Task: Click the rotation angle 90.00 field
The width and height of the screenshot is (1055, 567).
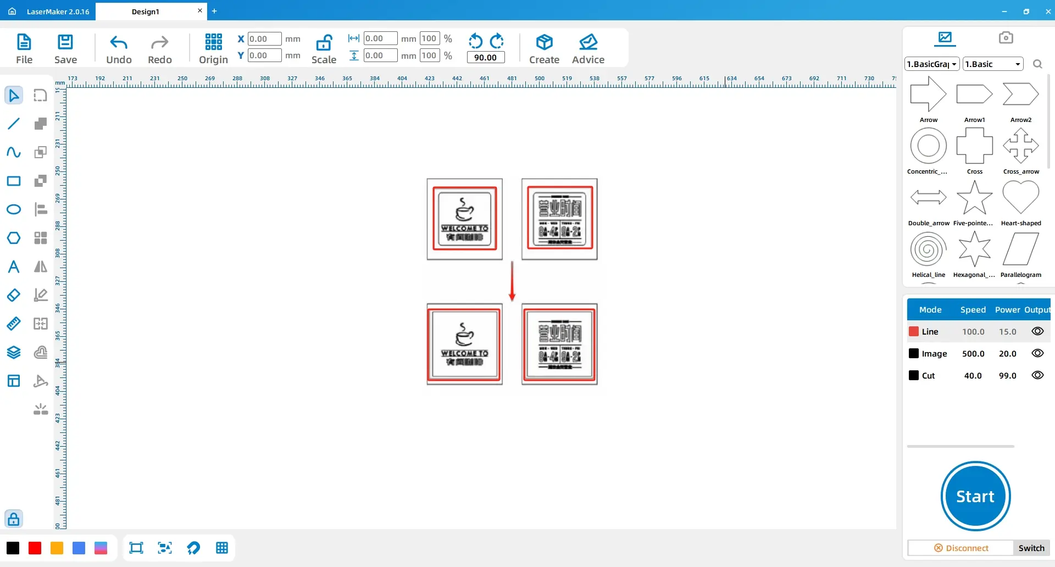Action: pos(486,57)
